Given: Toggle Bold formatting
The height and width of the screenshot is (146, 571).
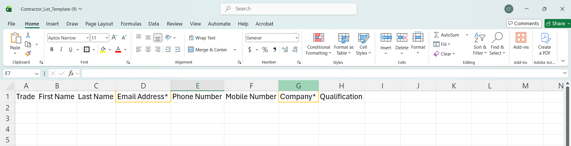Looking at the screenshot, I should pos(52,50).
